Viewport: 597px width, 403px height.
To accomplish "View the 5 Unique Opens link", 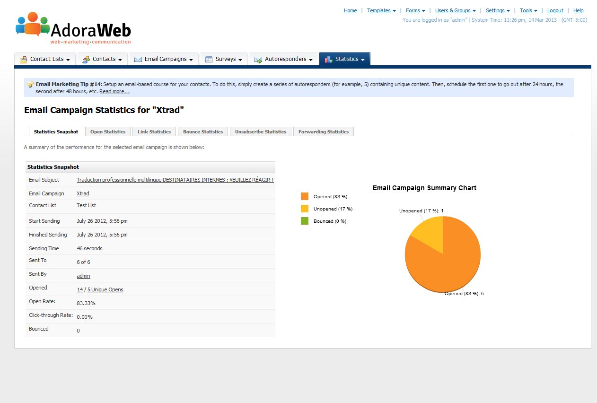I will tap(105, 289).
